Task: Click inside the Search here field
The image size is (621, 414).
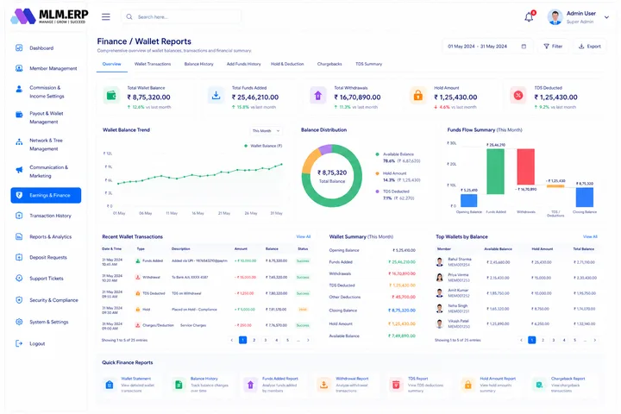Action: tap(181, 16)
